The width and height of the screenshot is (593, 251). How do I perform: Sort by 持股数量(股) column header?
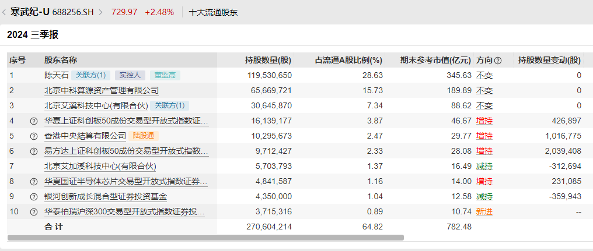pyautogui.click(x=268, y=60)
